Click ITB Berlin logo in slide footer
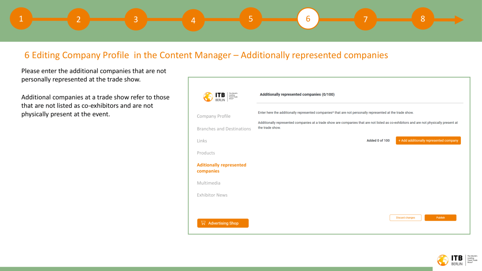The width and height of the screenshot is (482, 271). click(457, 260)
